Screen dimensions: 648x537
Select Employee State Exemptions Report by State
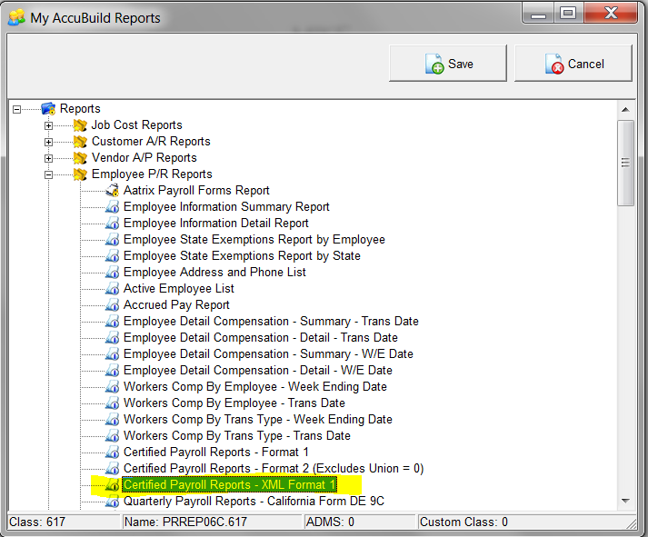242,256
